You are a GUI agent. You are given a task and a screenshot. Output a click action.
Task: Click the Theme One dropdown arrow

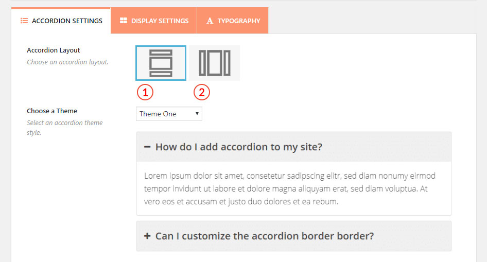(197, 114)
